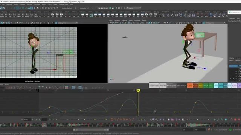Select the highlighted blue layer row
Viewport: 241px width, 135px height.
tap(235, 66)
